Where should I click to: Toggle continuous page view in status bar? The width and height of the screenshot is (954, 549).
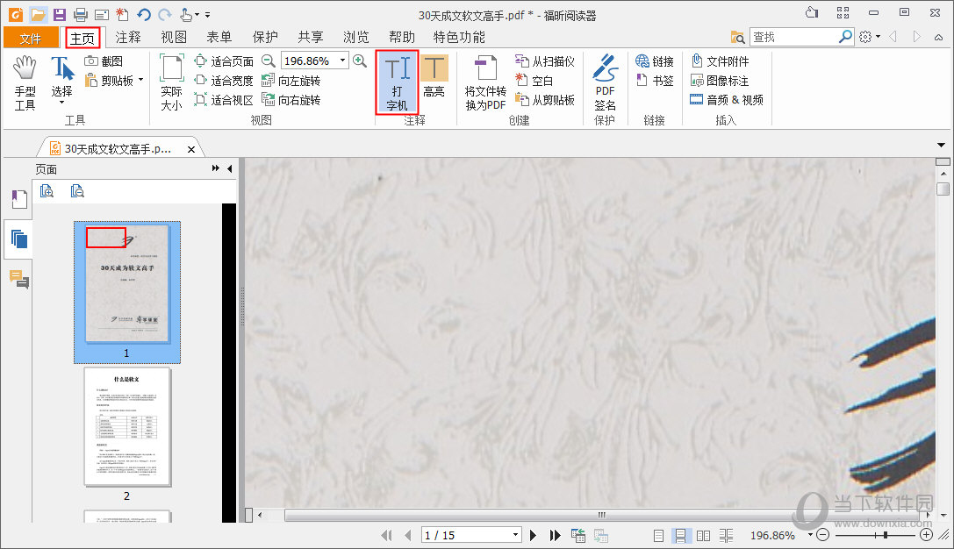tap(681, 535)
